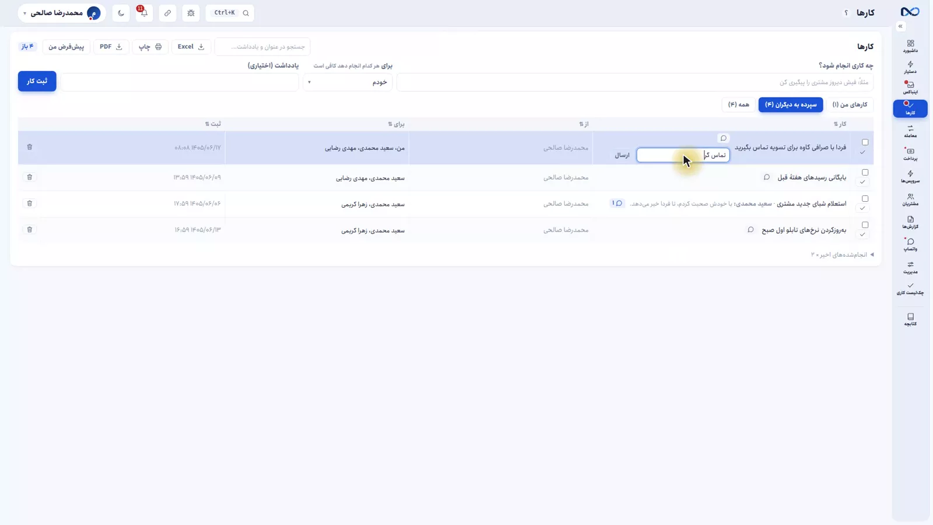Mark بایگانی رسیدهای هفتهٔ قبل as done
The height and width of the screenshot is (525, 933).
862,182
